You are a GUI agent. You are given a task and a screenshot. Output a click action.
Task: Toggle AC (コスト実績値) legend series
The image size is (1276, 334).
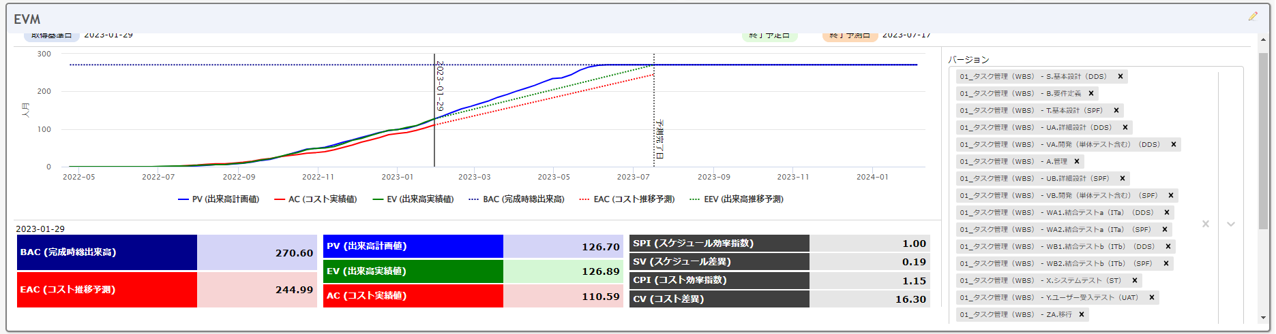click(x=315, y=199)
